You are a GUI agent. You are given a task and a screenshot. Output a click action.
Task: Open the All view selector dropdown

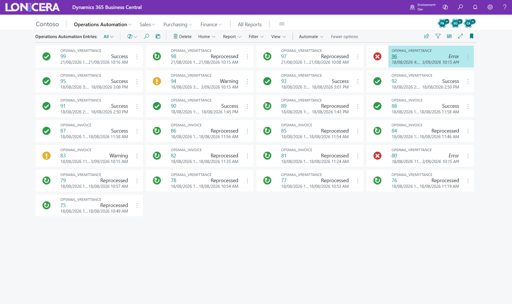tap(109, 37)
